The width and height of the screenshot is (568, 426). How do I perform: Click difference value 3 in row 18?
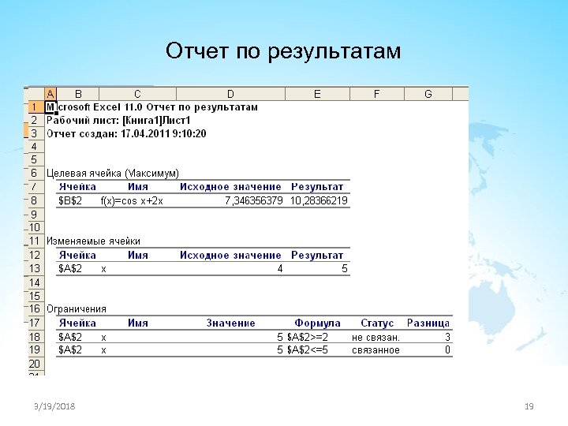[x=447, y=338]
